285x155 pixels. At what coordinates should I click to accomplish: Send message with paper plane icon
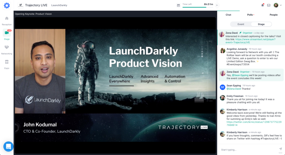point(280,149)
